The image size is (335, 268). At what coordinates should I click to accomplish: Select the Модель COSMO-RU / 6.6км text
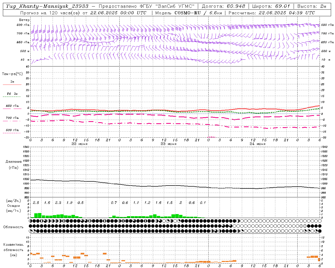[188, 13]
